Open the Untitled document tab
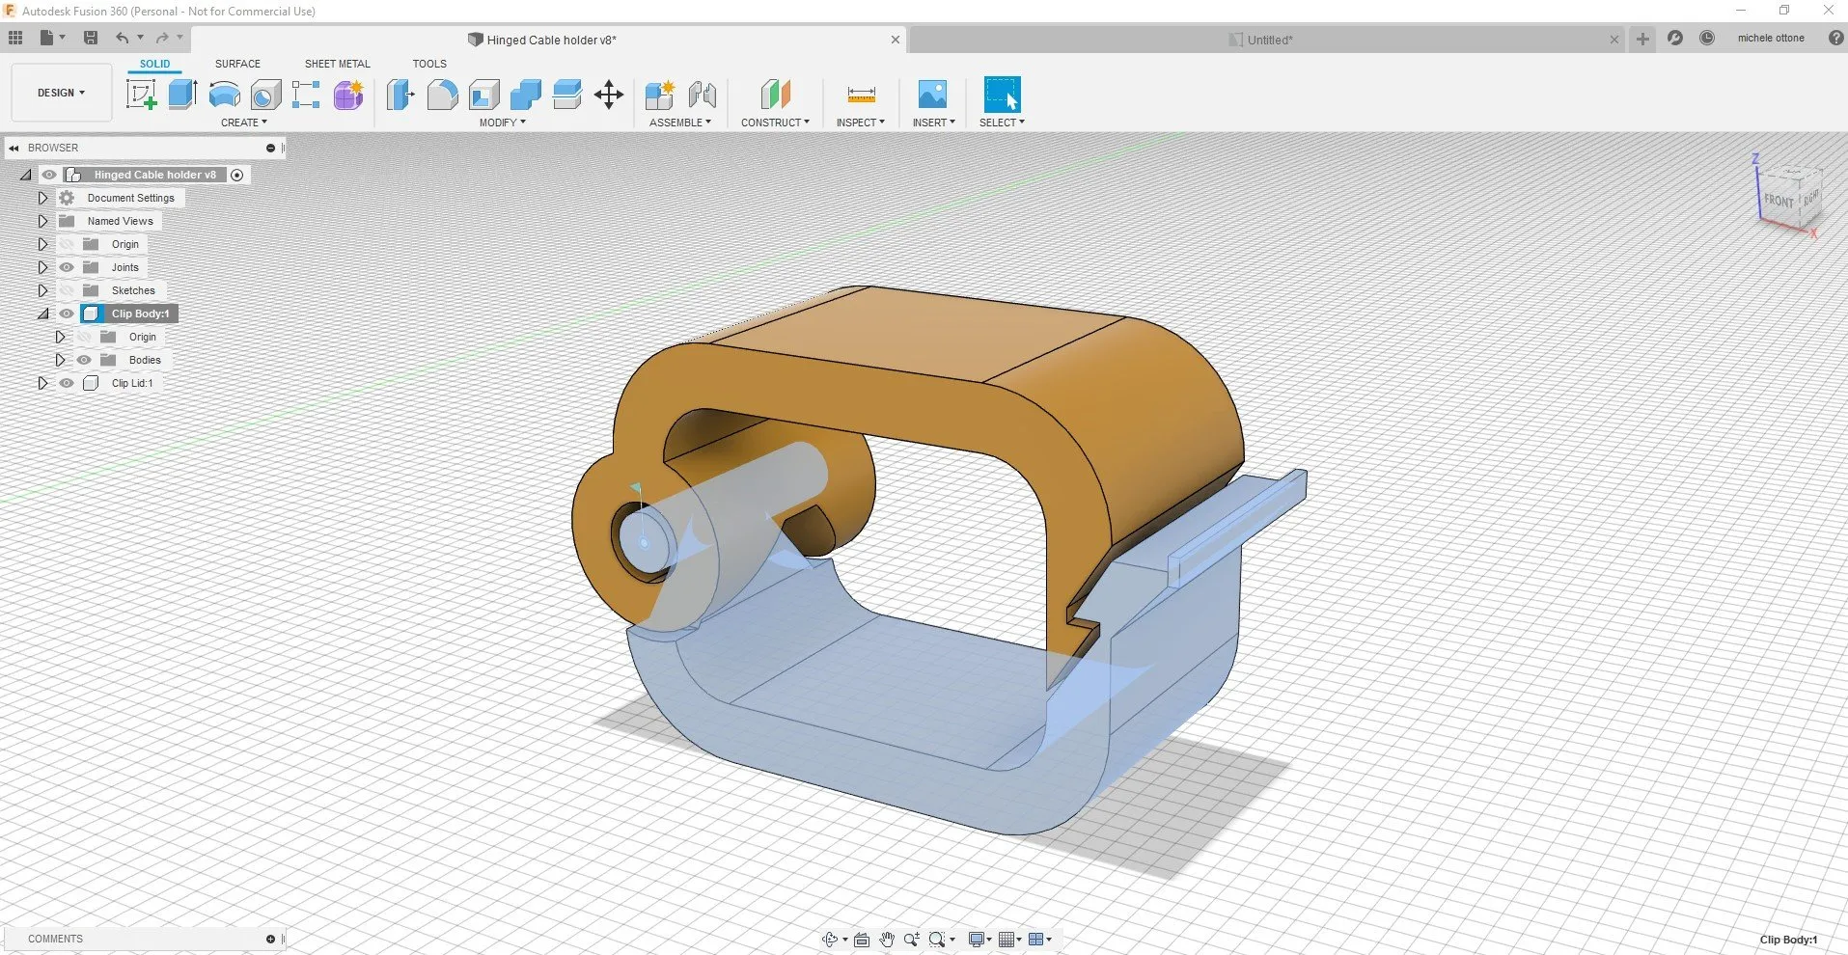 [1269, 40]
